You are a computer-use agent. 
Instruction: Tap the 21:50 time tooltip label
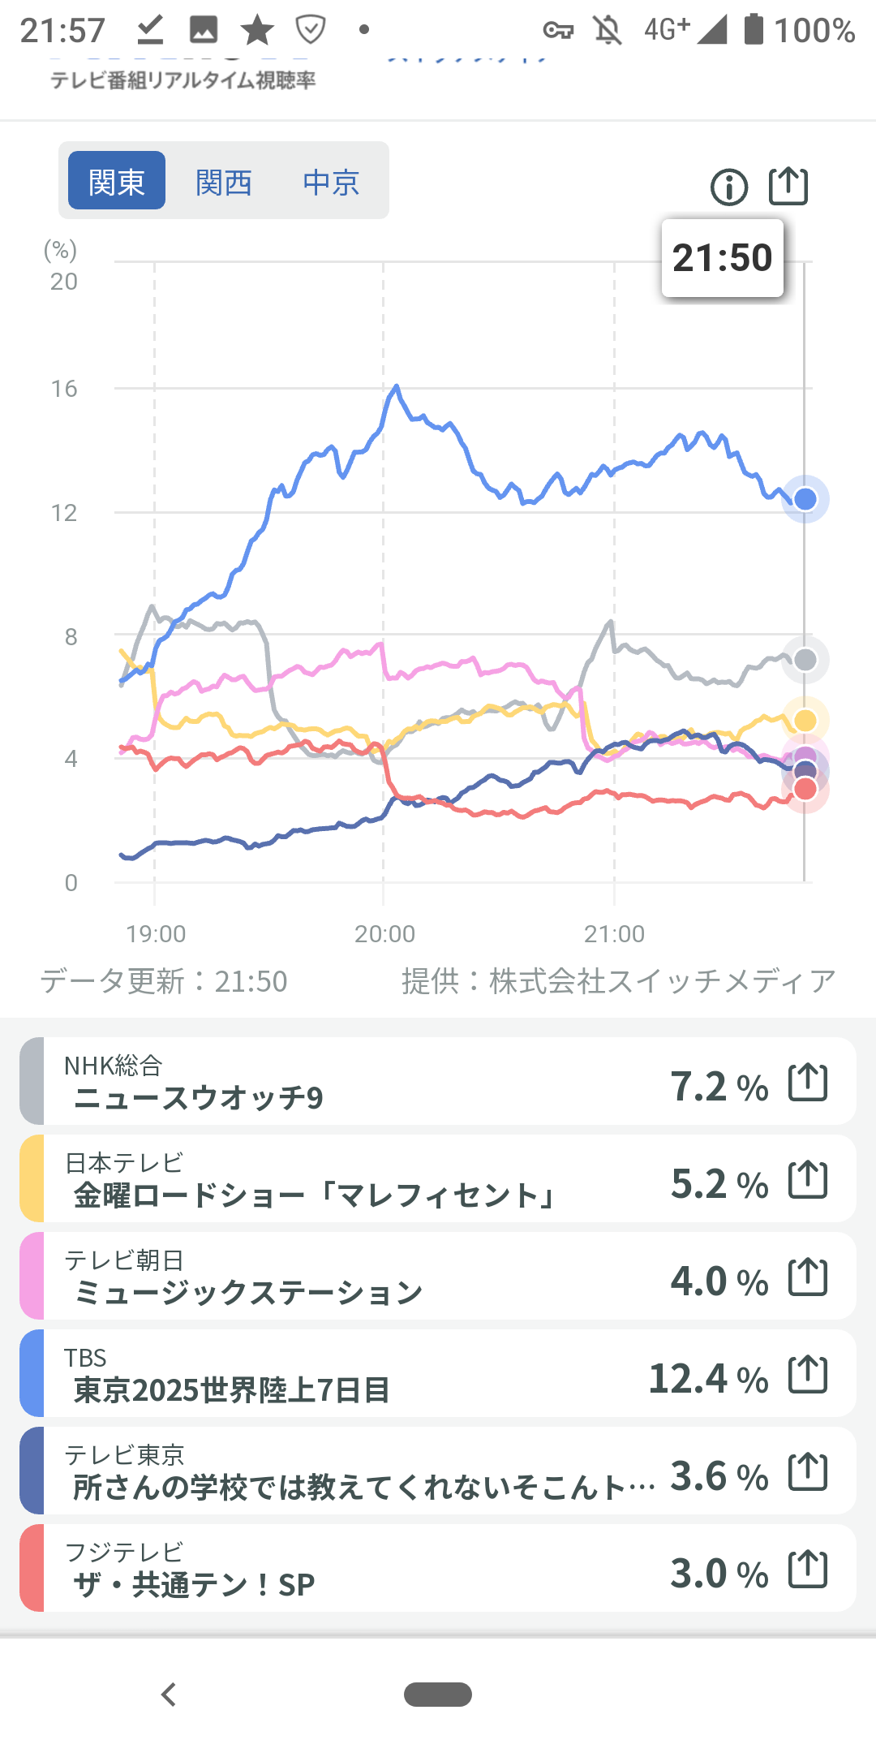click(x=722, y=258)
